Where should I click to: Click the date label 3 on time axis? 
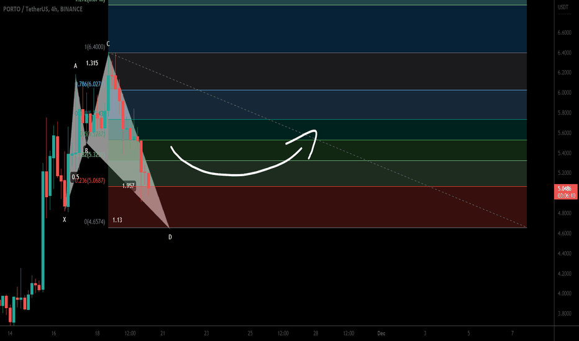click(425, 334)
